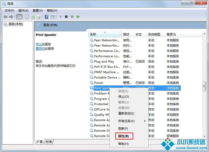Click the Stop Service square icon
The width and height of the screenshot is (209, 152).
(x=66, y=17)
